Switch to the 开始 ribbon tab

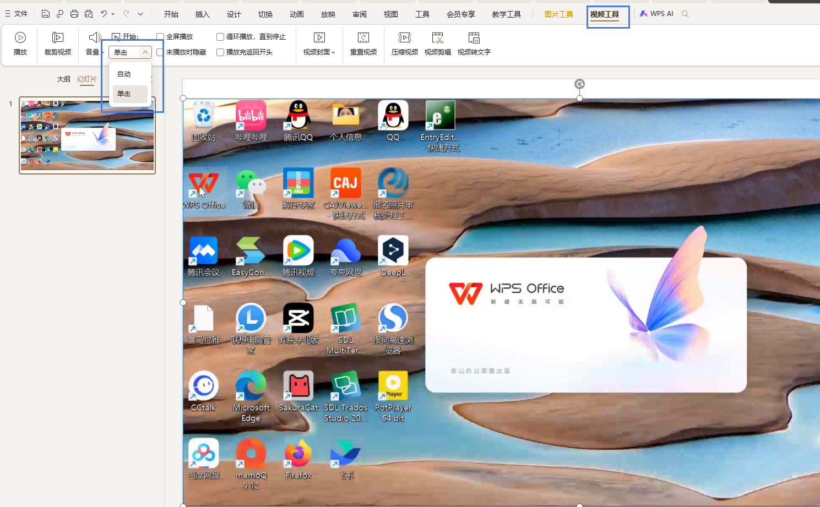[x=171, y=14]
